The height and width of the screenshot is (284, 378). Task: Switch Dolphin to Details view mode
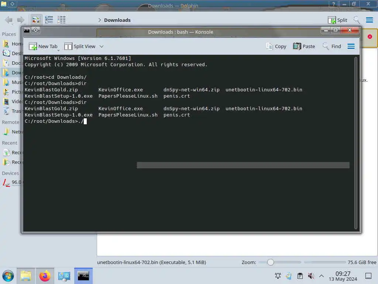(x=62, y=20)
